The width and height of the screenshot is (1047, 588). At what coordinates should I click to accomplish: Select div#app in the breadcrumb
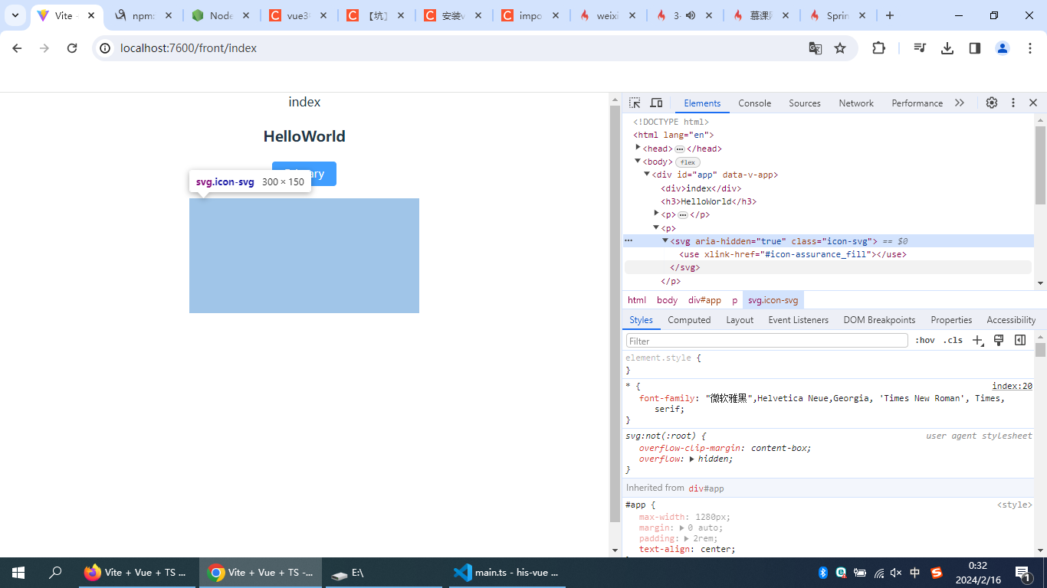pyautogui.click(x=704, y=300)
